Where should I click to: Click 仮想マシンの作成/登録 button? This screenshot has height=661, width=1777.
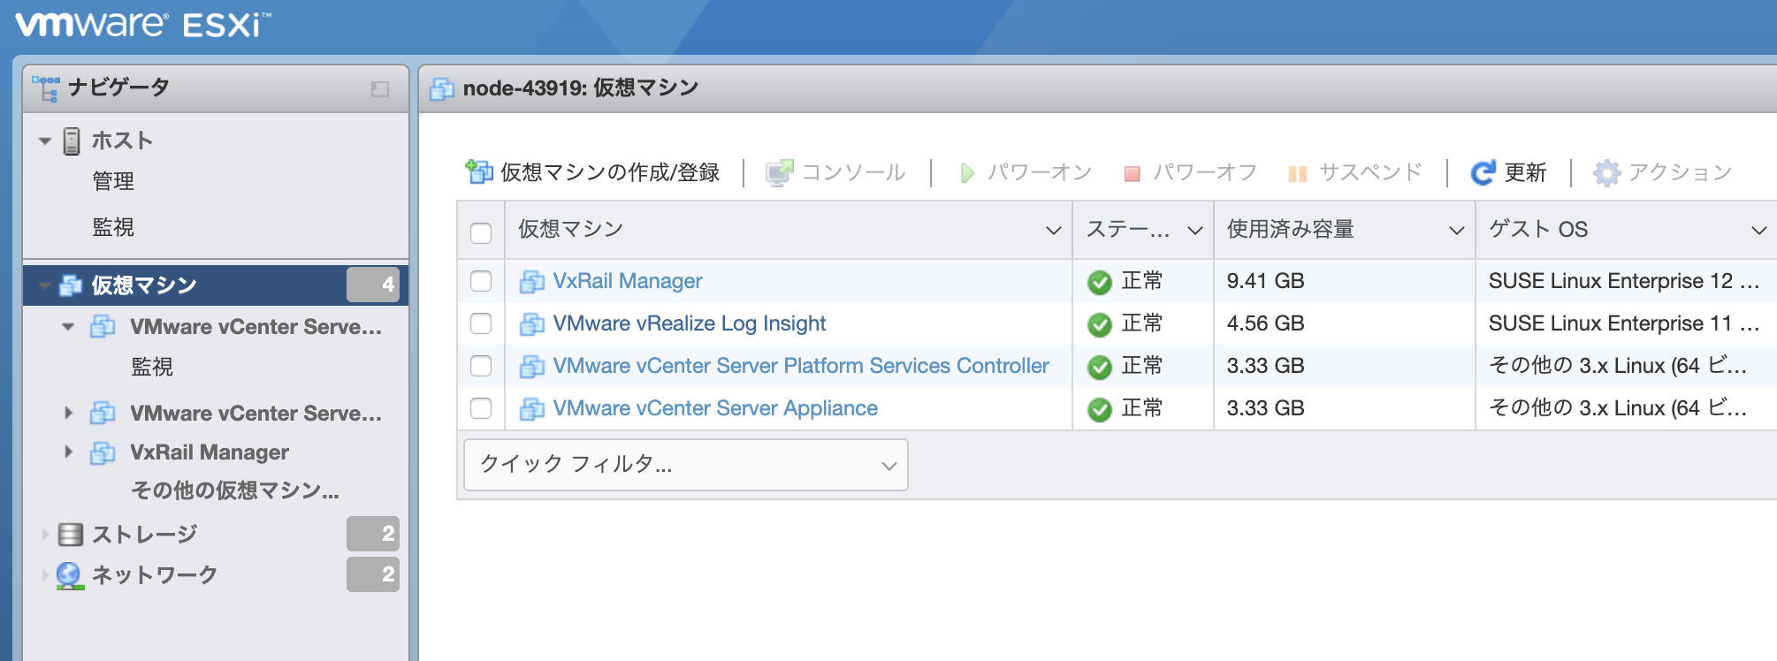coord(593,172)
